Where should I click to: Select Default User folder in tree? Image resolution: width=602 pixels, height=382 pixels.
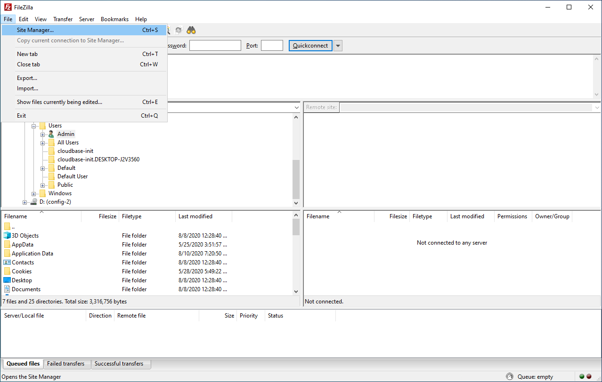pyautogui.click(x=73, y=176)
